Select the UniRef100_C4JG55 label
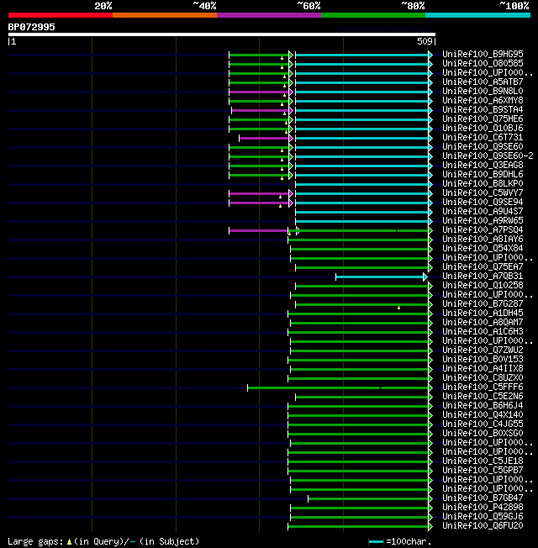The image size is (538, 548). 483,424
